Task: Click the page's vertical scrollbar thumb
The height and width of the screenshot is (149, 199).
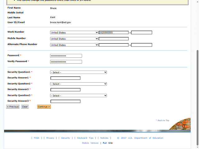Action: pos(197,97)
